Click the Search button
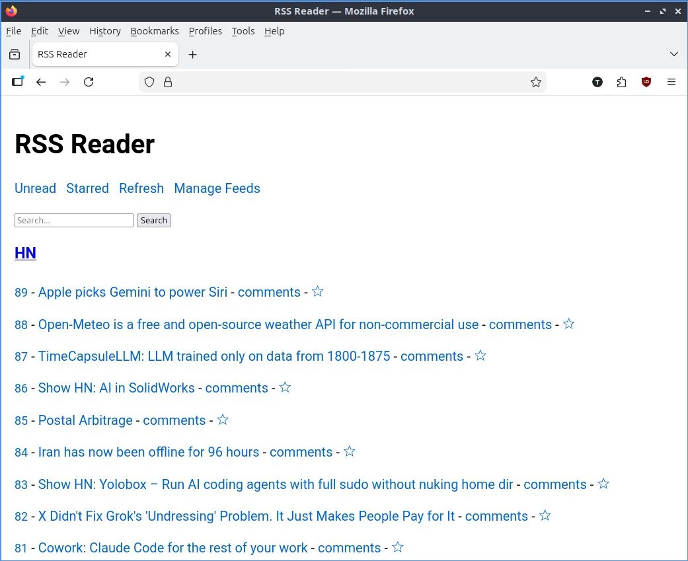The width and height of the screenshot is (688, 561). (153, 220)
